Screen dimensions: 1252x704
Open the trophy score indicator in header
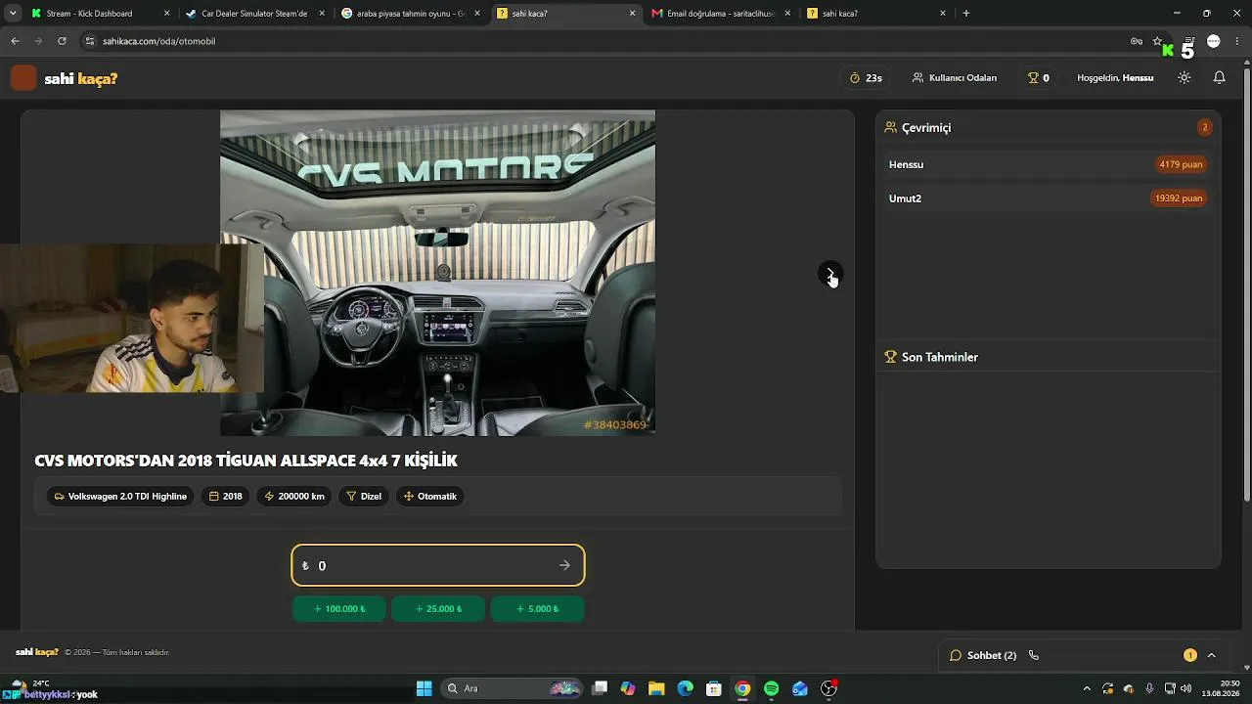(x=1038, y=78)
